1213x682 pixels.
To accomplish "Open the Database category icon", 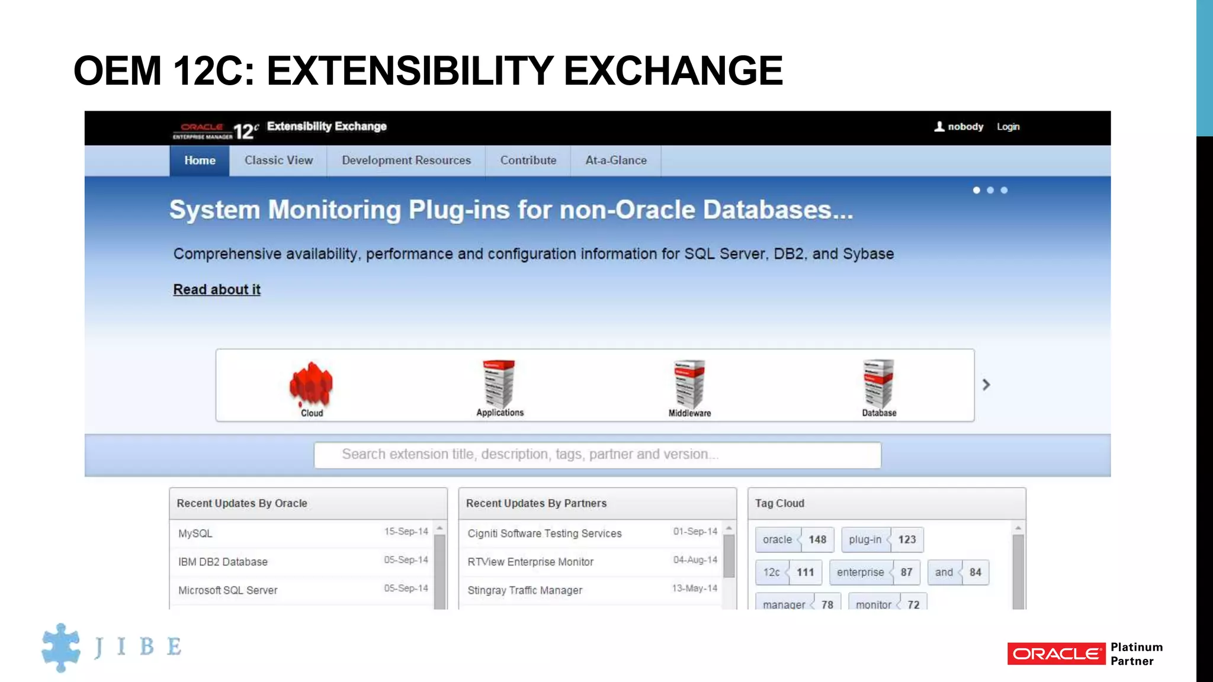I will click(x=878, y=388).
